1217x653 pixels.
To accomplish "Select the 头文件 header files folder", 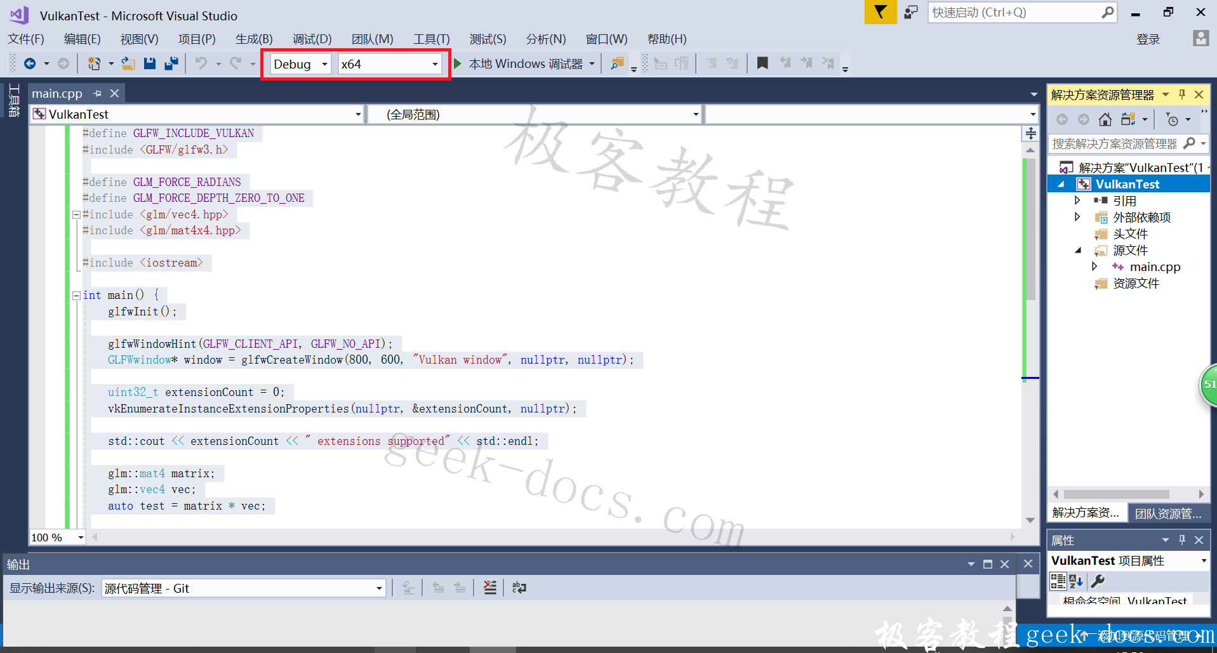I will [1130, 234].
